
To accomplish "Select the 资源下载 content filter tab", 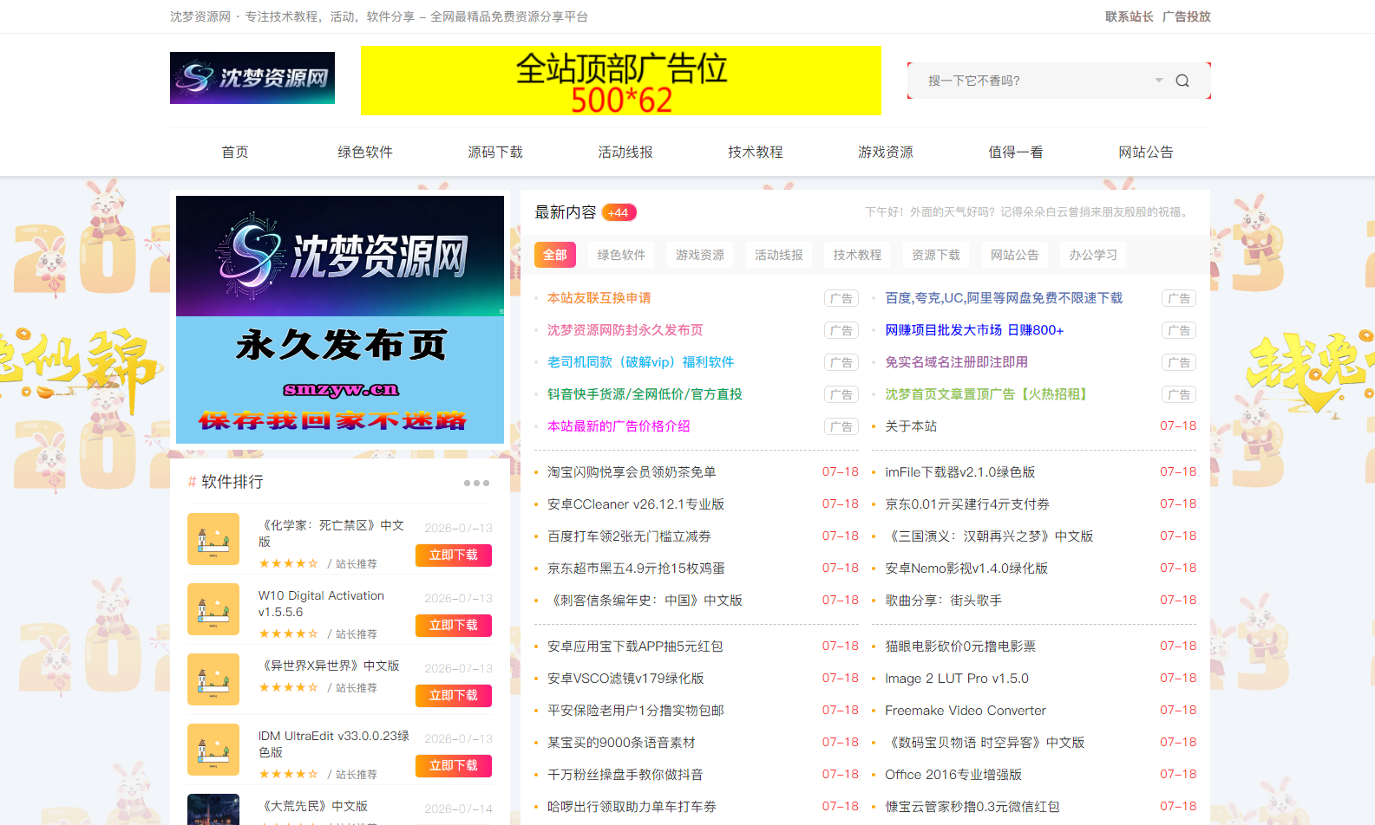I will 936,255.
